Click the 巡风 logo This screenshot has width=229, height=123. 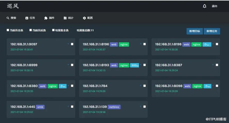click(x=13, y=6)
